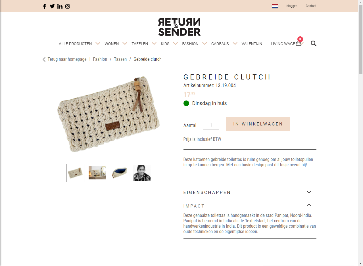363x266 pixels.
Task: Open the Wonen dropdown chevron
Action: (x=125, y=43)
